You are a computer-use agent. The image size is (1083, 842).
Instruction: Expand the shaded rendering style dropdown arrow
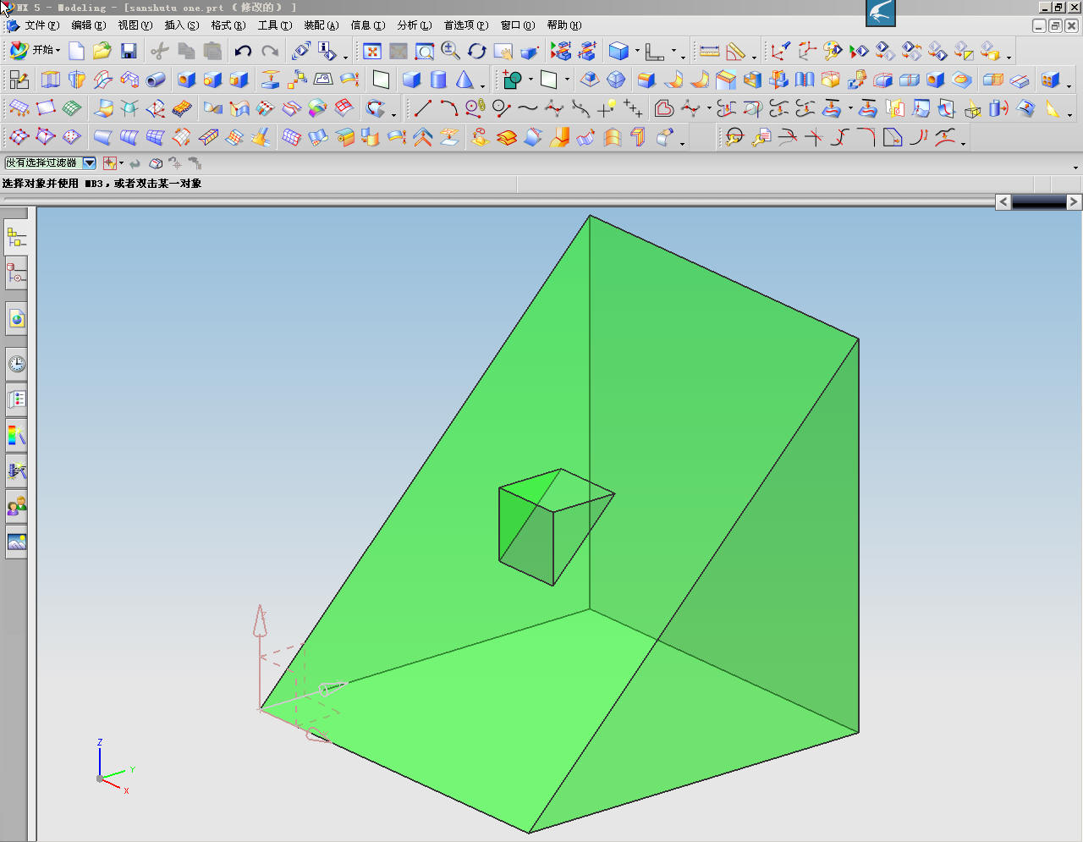pyautogui.click(x=637, y=51)
